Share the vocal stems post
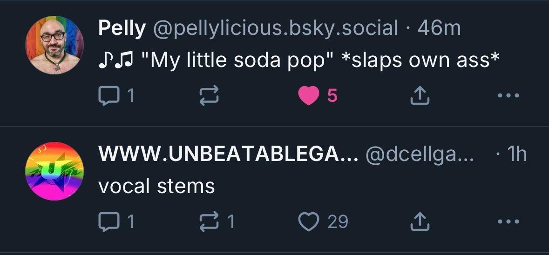The image size is (549, 255). 419,221
